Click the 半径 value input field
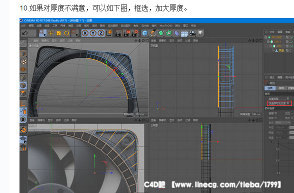 point(281,128)
